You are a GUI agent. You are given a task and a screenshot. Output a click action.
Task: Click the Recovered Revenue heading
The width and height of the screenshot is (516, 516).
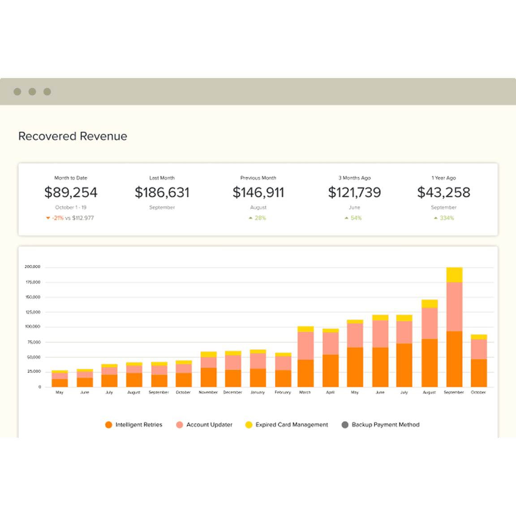[x=72, y=136]
